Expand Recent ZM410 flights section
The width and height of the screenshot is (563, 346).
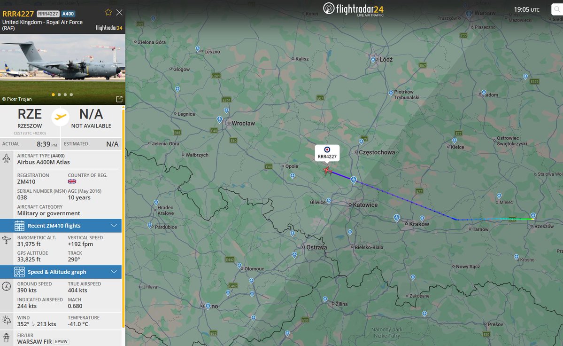tap(61, 226)
